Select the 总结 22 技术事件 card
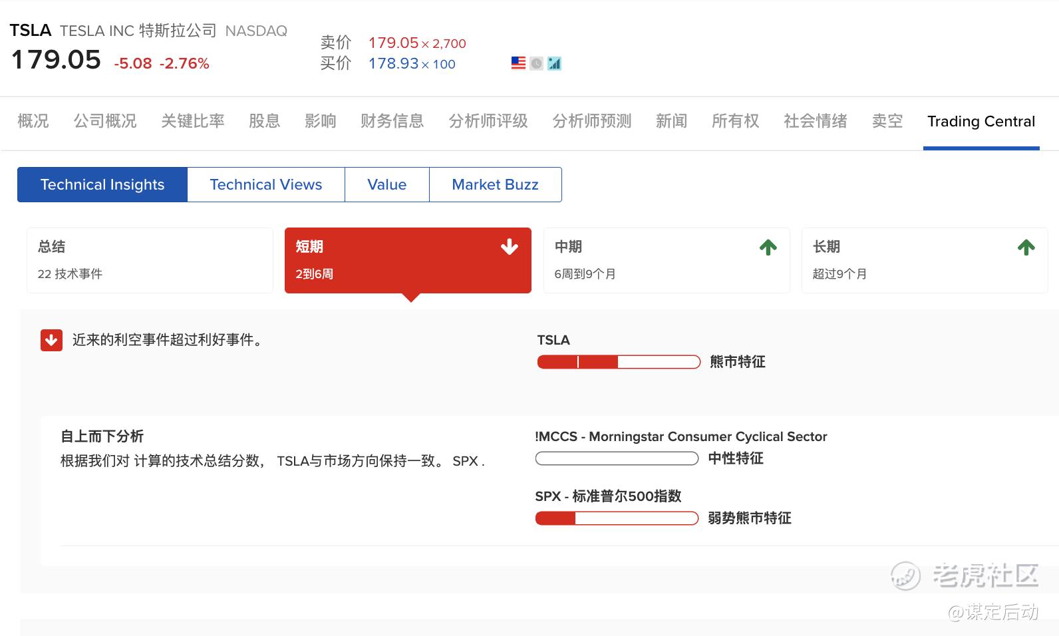The image size is (1059, 636). click(x=150, y=260)
